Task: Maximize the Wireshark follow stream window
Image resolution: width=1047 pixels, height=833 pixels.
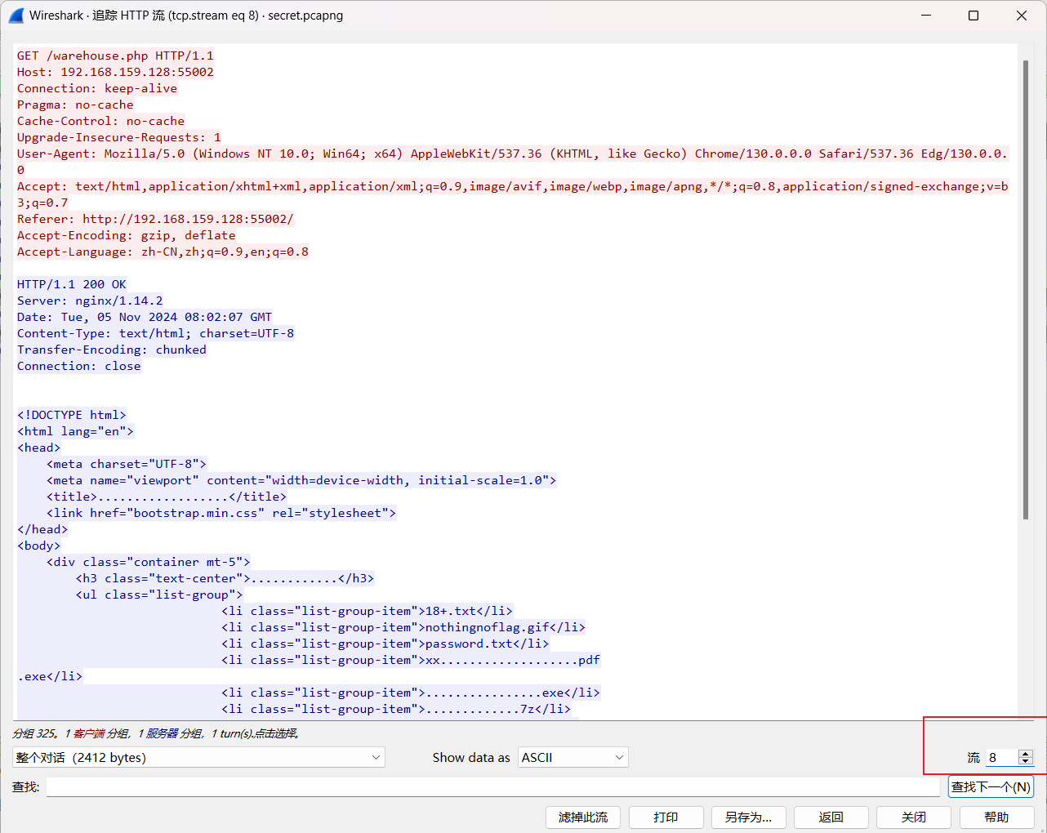Action: point(973,16)
